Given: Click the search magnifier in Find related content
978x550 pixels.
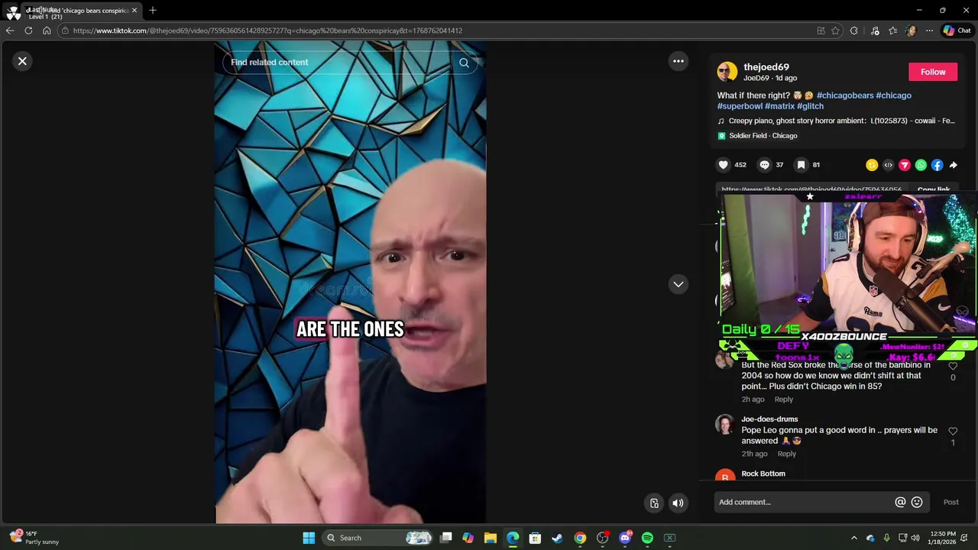Looking at the screenshot, I should click(464, 63).
